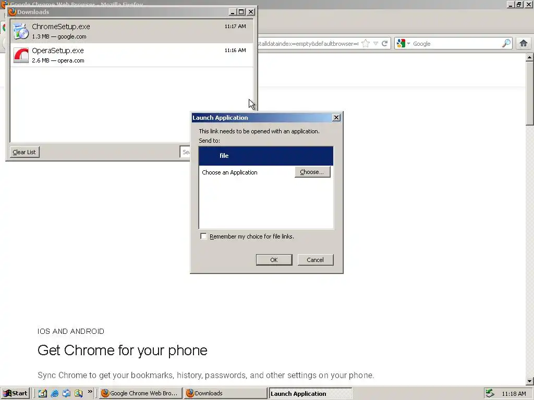Open the folder search quick launch icon

tap(78, 393)
